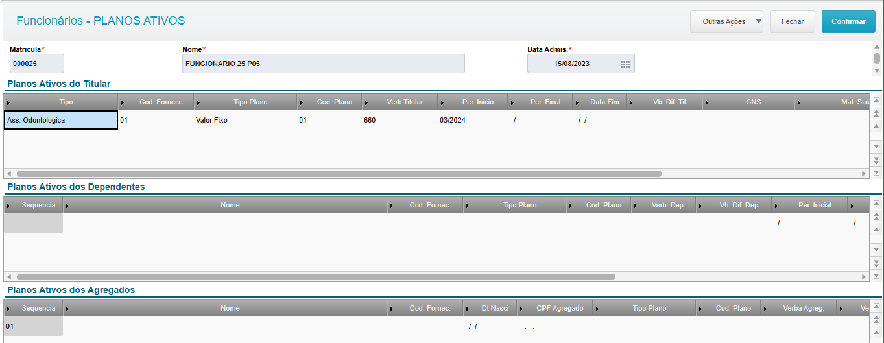The height and width of the screenshot is (343, 884).
Task: Click arrow icon before Verb. Dep. header
Action: pyautogui.click(x=635, y=206)
